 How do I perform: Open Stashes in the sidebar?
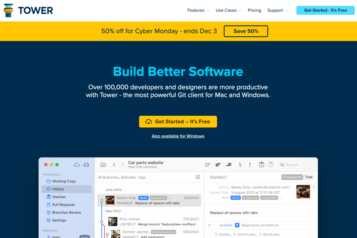click(66, 197)
